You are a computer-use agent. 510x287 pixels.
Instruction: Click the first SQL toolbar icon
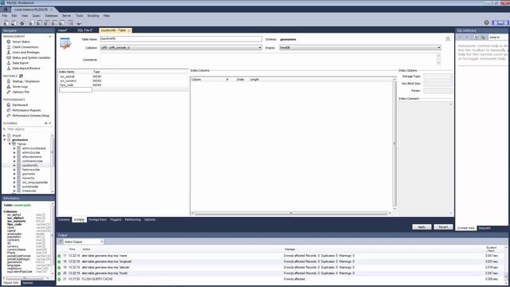(6, 23)
